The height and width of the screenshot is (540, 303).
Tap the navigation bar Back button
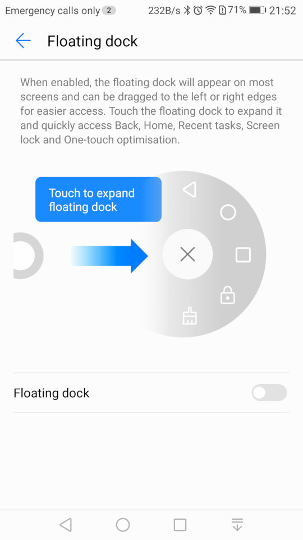coord(66,525)
